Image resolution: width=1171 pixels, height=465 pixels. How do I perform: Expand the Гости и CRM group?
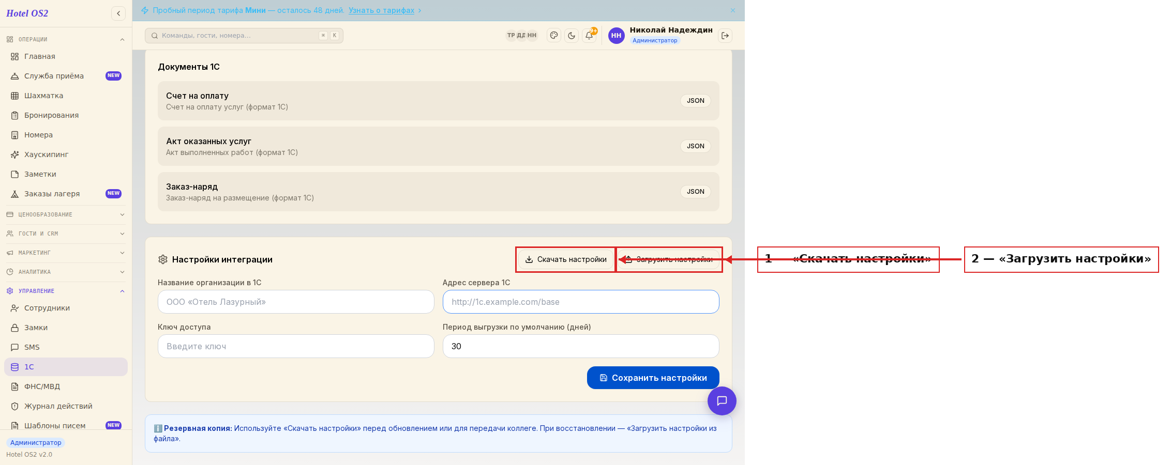point(66,234)
